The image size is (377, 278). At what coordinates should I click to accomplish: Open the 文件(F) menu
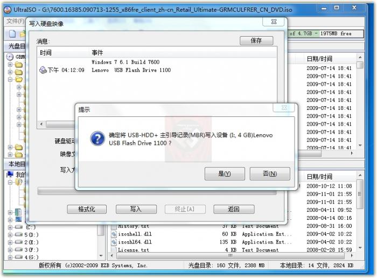click(16, 21)
